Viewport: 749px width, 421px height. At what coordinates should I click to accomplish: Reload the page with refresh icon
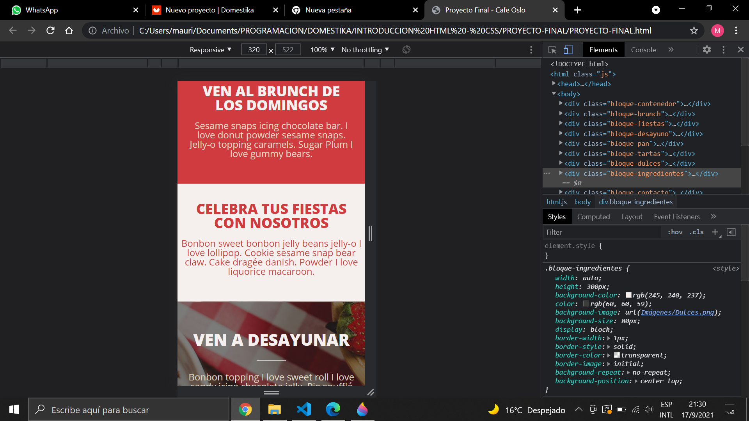tap(50, 30)
